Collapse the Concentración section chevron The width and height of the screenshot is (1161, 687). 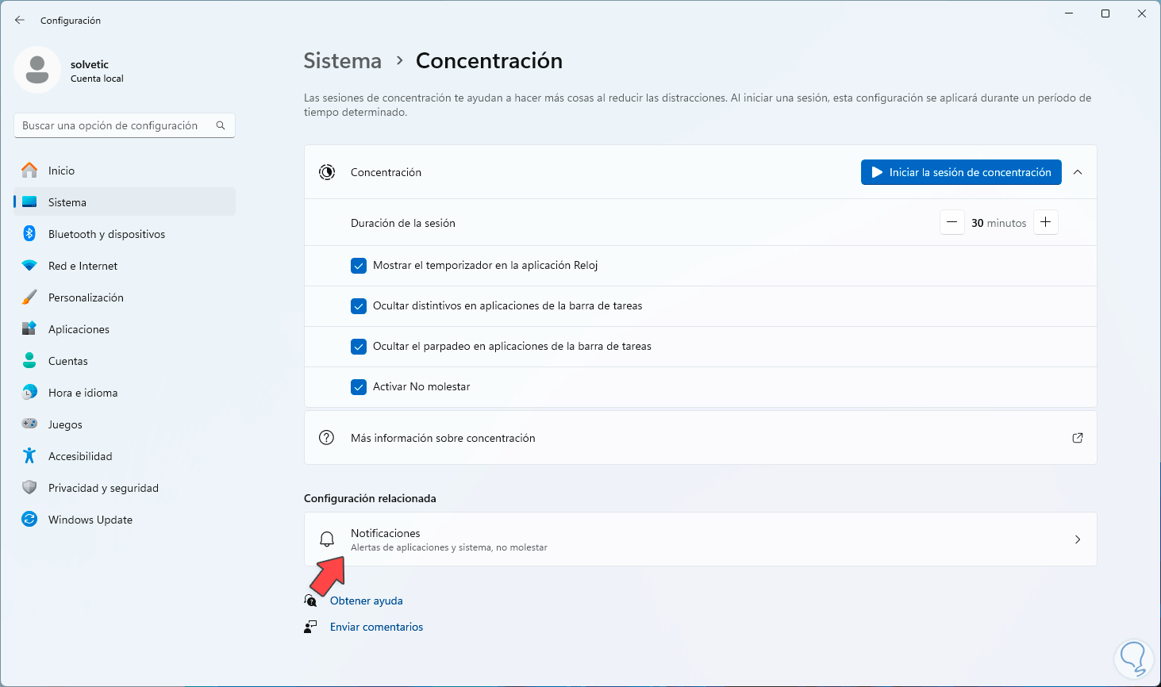[x=1078, y=172]
